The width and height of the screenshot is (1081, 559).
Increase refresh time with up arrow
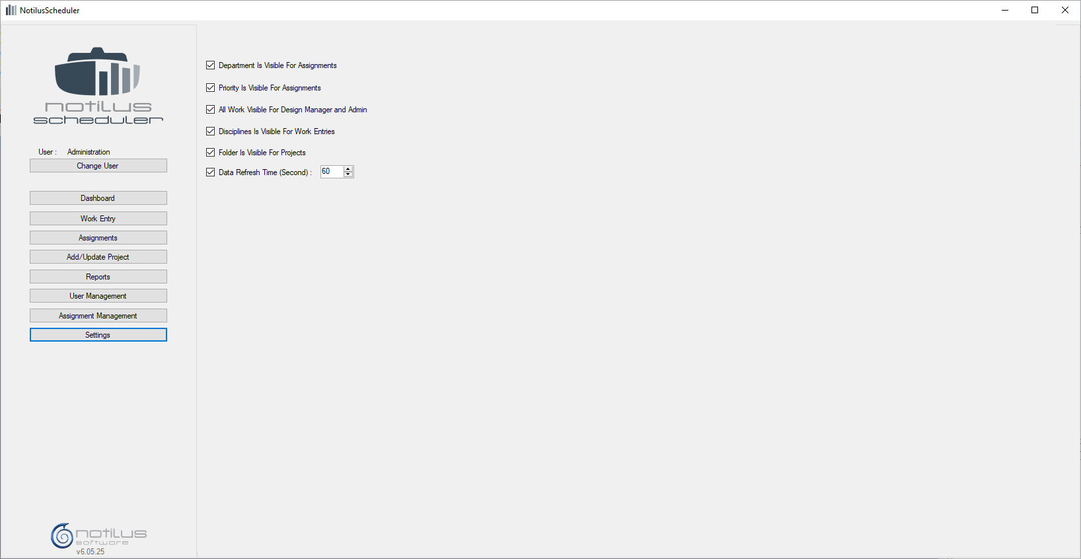[348, 169]
